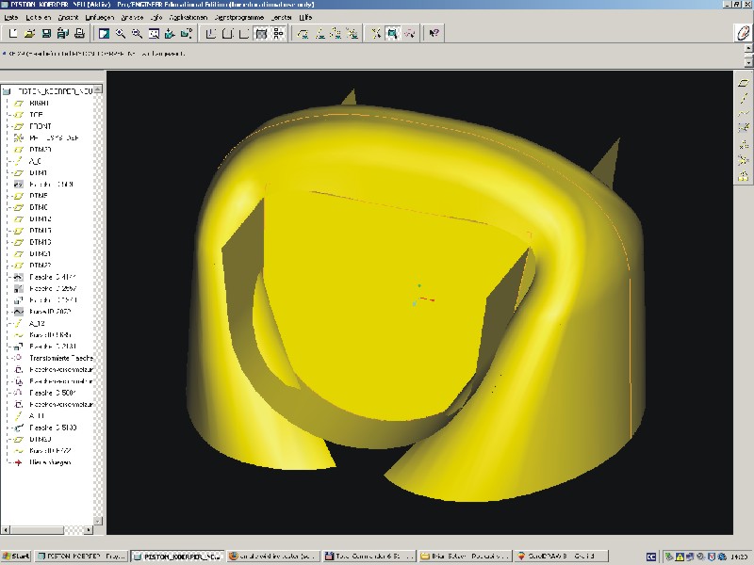Viewport: 754px width, 565px height.
Task: Select the datum axis tool on right toolbar
Action: pyautogui.click(x=743, y=99)
